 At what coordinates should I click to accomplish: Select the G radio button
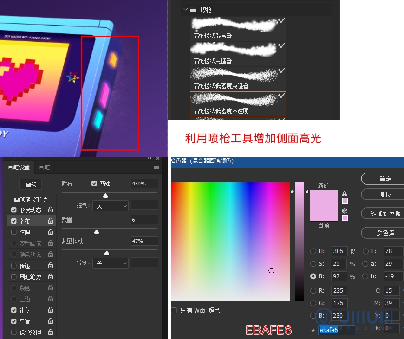point(313,303)
